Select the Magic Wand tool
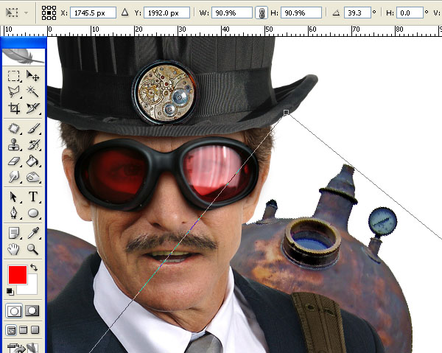This screenshot has height=353, width=442. tap(32, 92)
